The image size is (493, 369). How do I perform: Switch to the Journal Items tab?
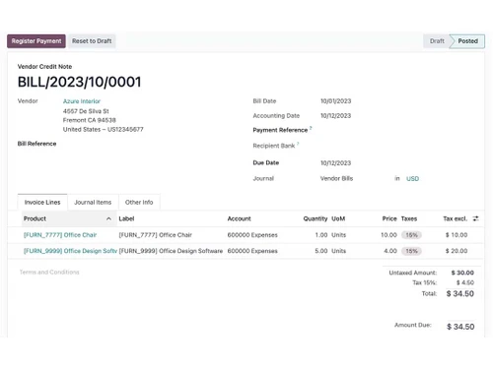coord(93,203)
